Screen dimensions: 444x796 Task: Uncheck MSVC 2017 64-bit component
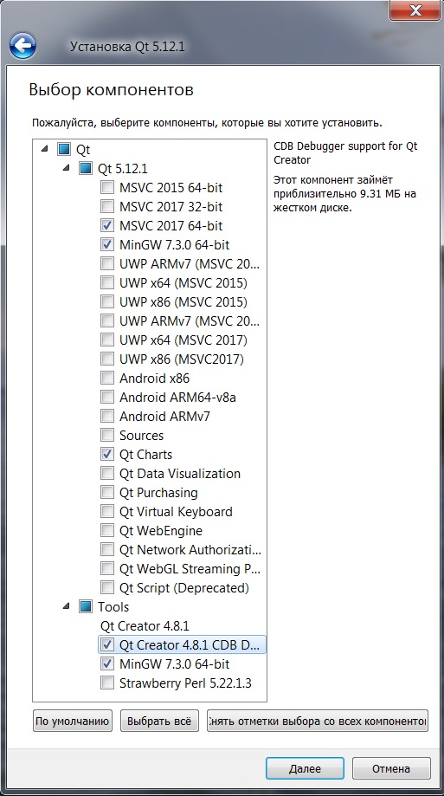[107, 225]
